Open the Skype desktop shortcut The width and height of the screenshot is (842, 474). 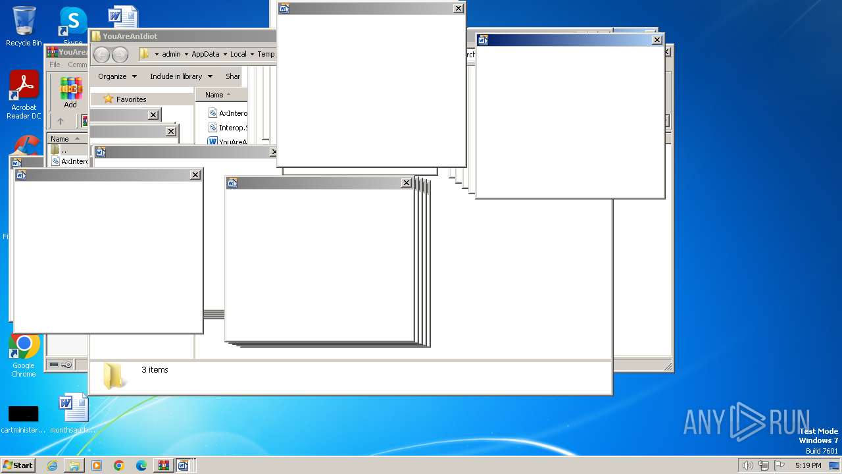pos(72,25)
